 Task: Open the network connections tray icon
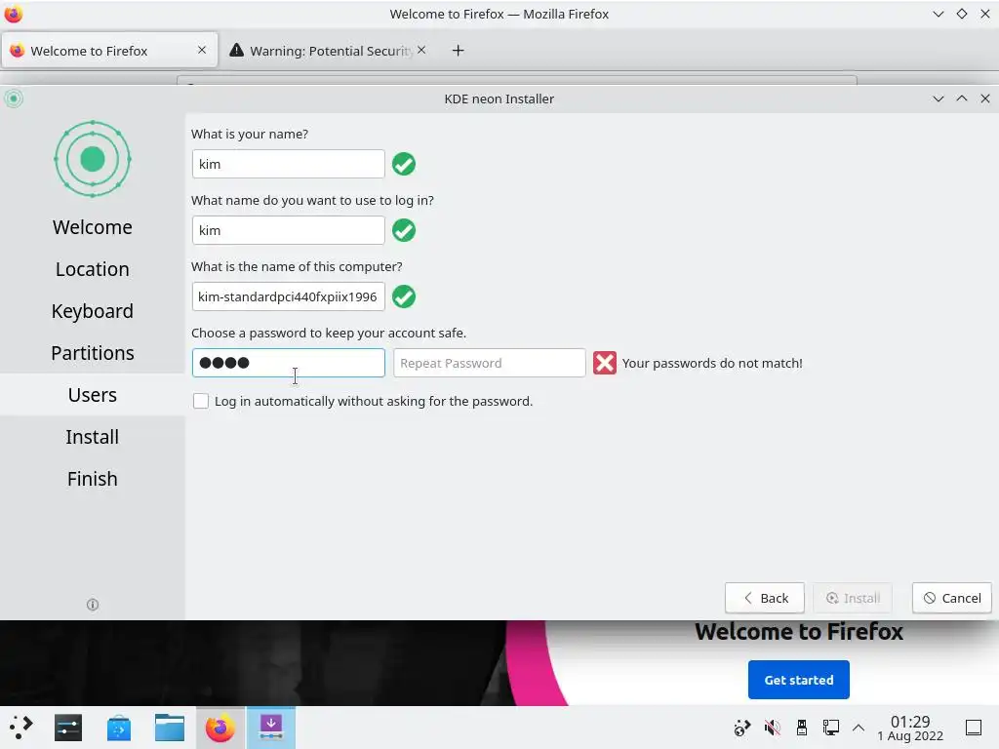click(831, 728)
